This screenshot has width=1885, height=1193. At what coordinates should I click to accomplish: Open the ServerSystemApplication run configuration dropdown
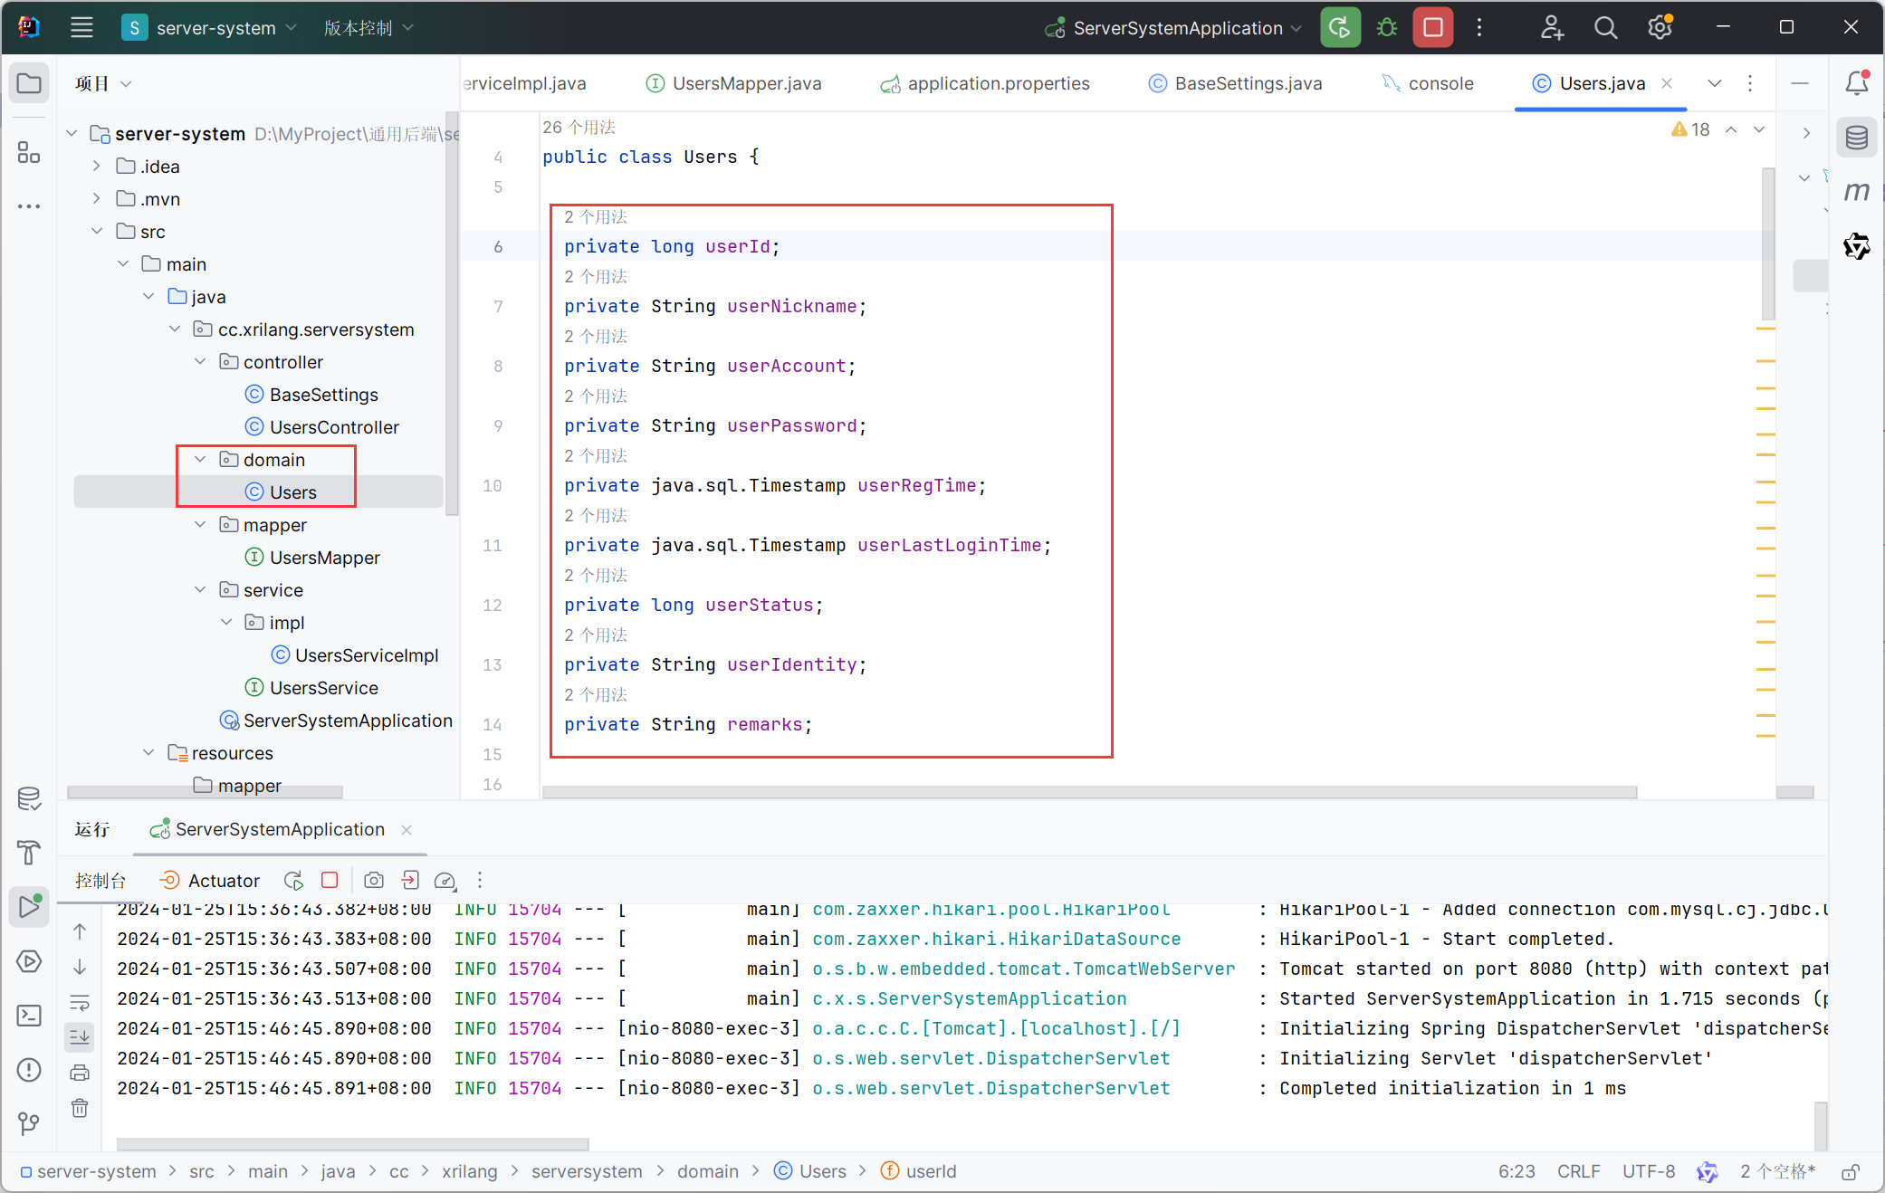(x=1174, y=28)
